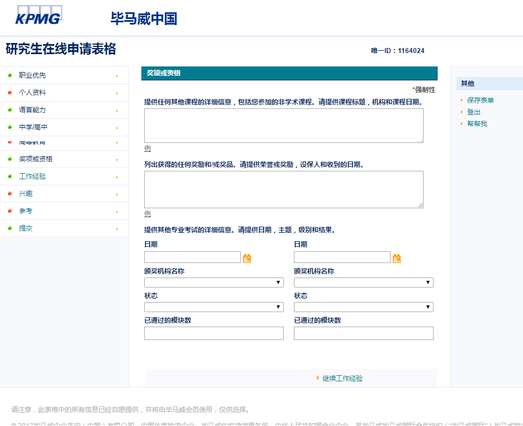Click 登出 link to log out
Screen dimensions: 523x426
pyautogui.click(x=474, y=112)
